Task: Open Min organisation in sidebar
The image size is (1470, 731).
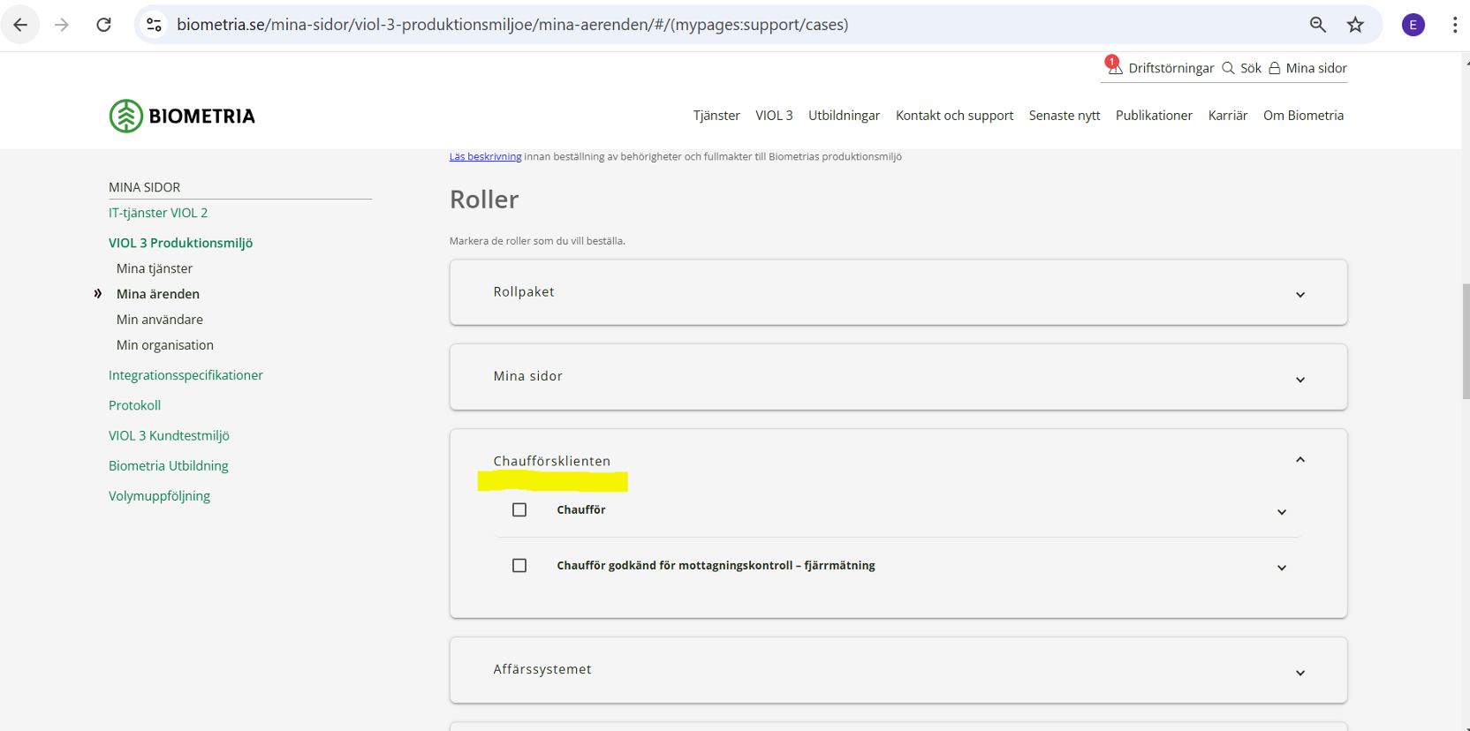Action: tap(165, 345)
